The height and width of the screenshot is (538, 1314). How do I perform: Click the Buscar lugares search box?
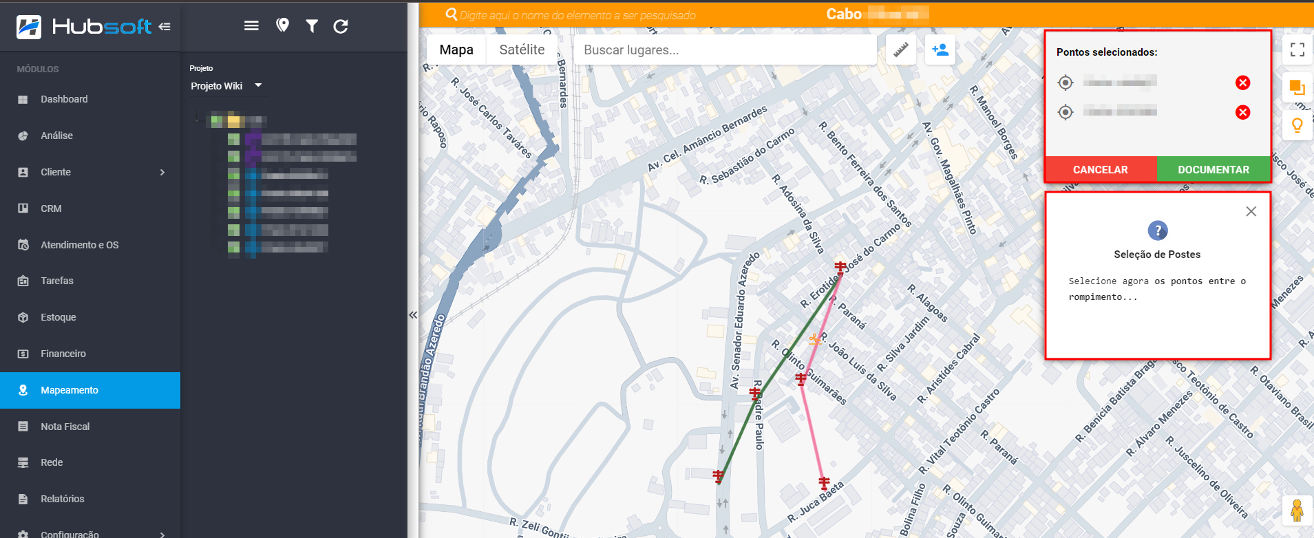click(x=725, y=50)
